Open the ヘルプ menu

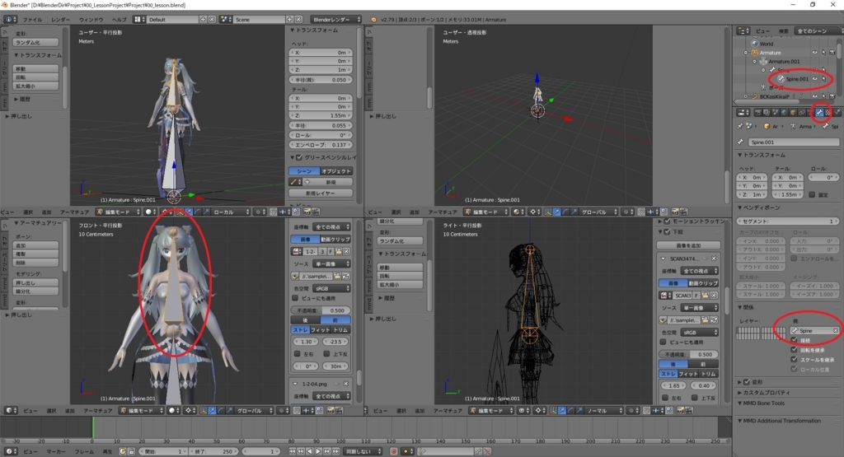click(119, 20)
